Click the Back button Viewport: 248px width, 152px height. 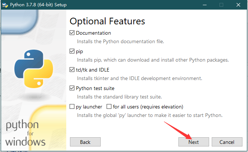(x=85, y=142)
